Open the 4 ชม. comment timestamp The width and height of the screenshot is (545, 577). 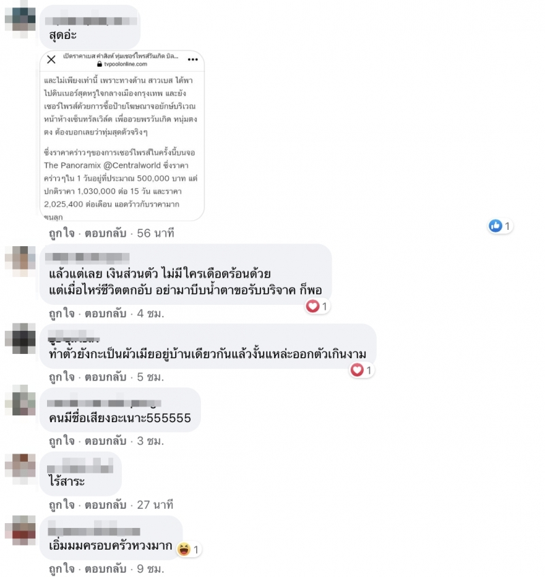tap(151, 314)
